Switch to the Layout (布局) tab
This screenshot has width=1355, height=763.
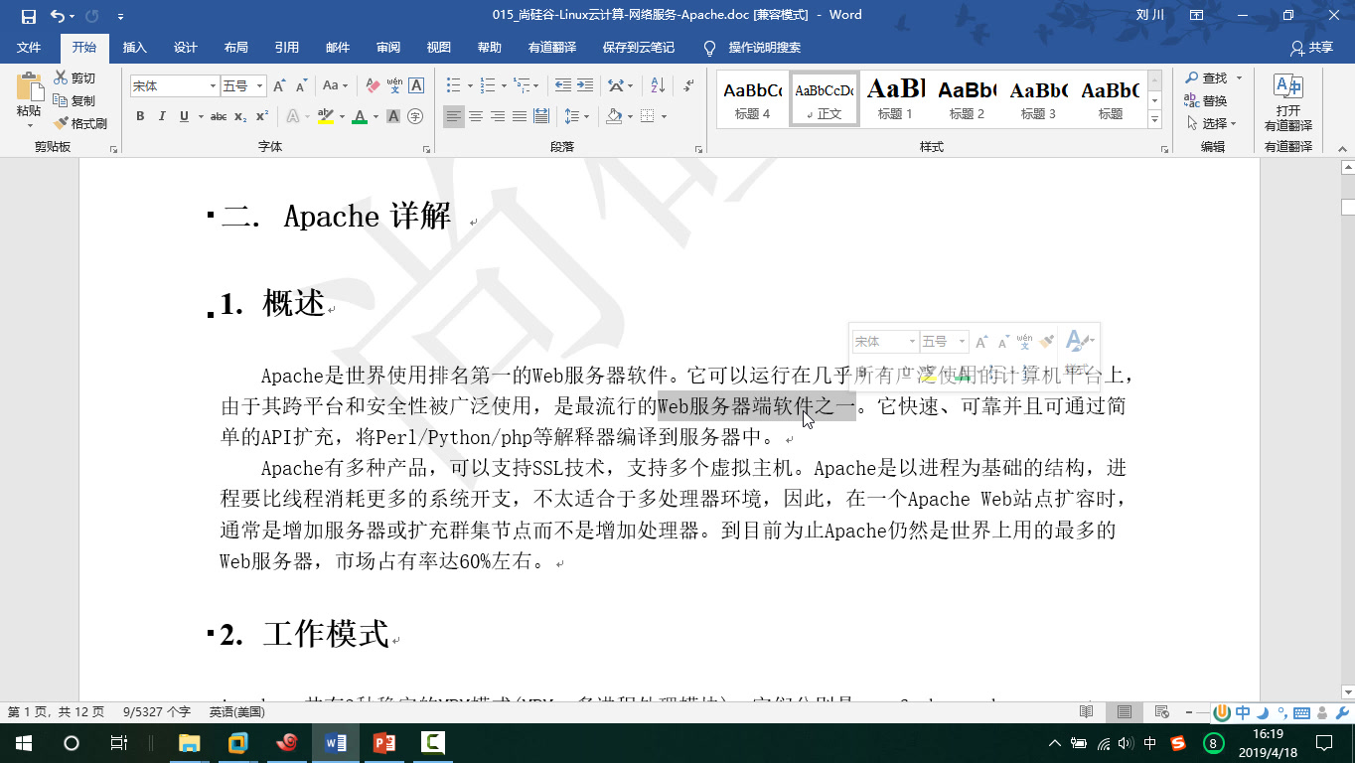236,48
